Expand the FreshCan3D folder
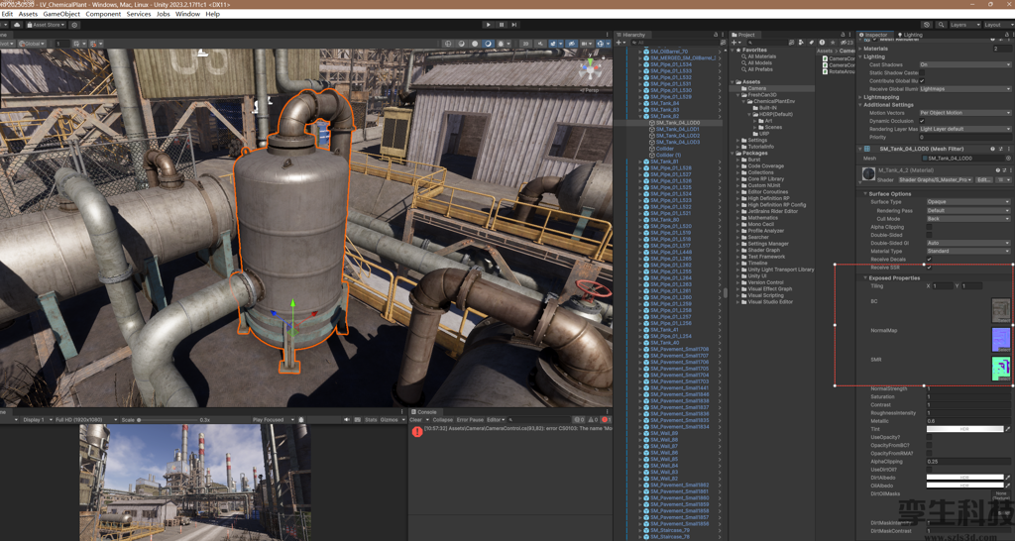1015x541 pixels. [x=737, y=94]
